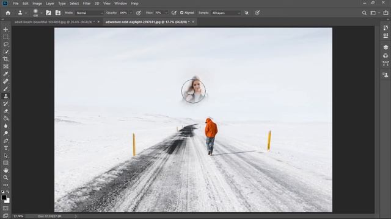This screenshot has width=391, height=219.
Task: Open the Layer menu
Action: (x=50, y=4)
